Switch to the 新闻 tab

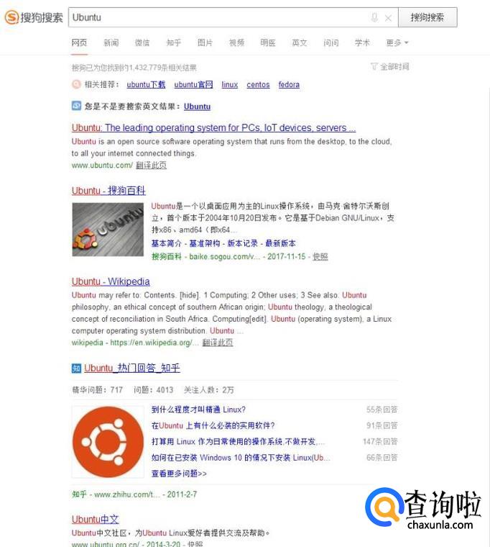tap(111, 42)
